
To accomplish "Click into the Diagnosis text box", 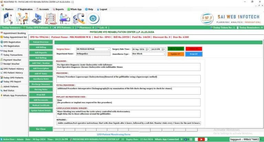I will [128, 67].
